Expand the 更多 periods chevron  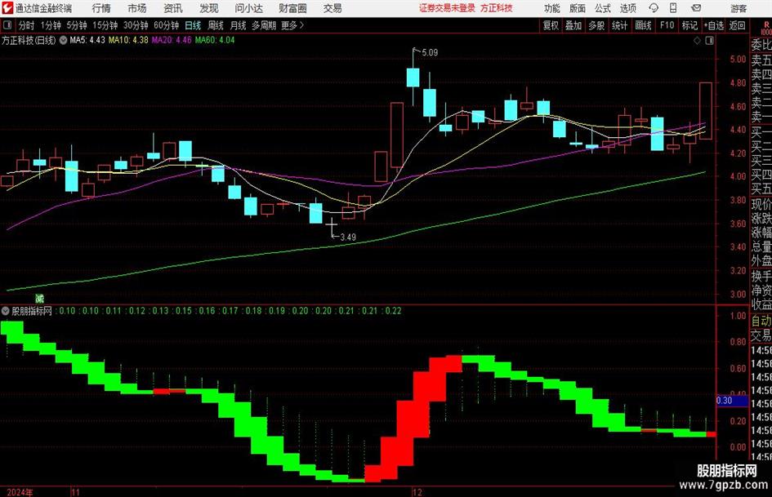click(x=301, y=25)
